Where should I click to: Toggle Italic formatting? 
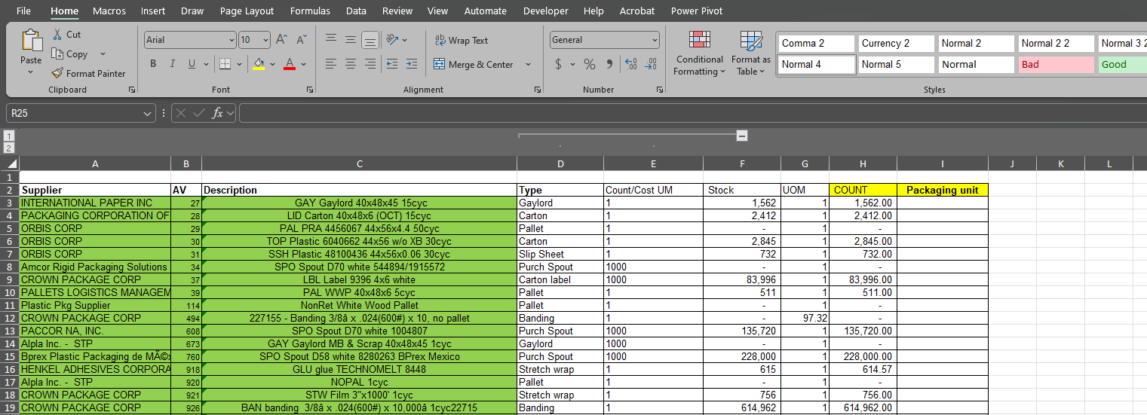(x=172, y=64)
